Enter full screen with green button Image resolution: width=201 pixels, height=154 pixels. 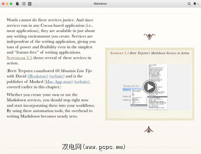(x=11, y=4)
